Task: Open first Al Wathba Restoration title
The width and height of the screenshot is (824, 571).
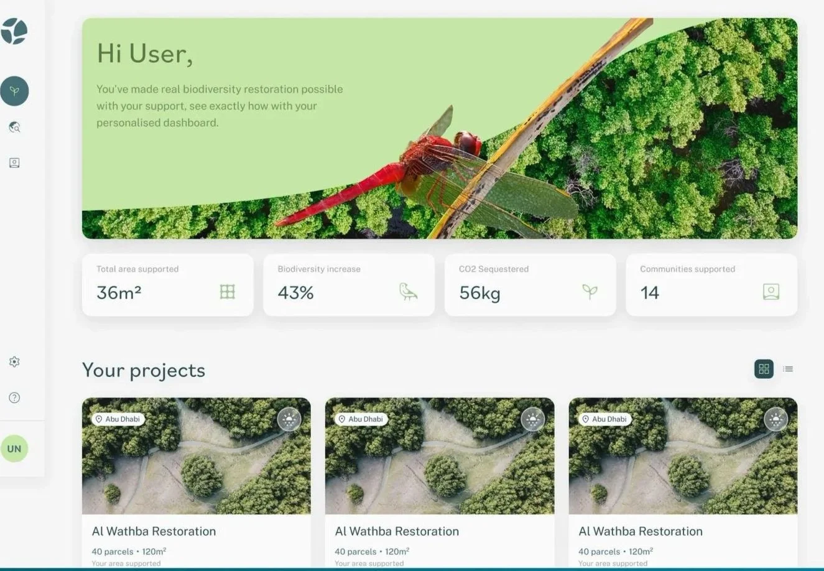Action: pyautogui.click(x=154, y=531)
